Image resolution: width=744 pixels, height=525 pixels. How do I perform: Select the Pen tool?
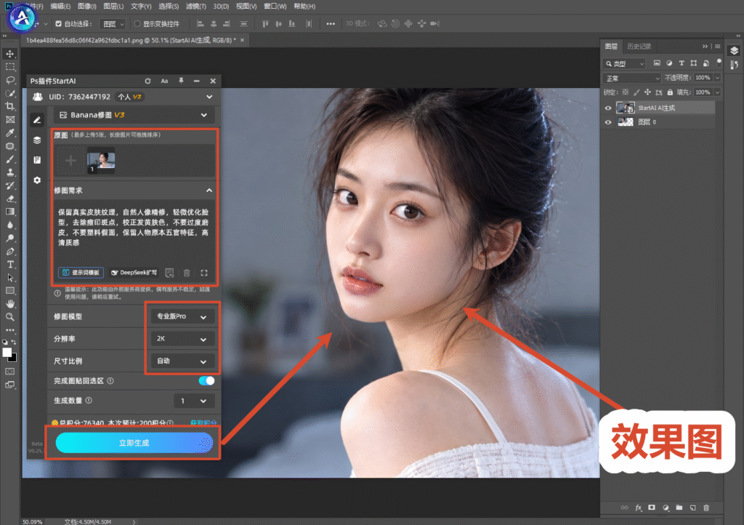10,252
